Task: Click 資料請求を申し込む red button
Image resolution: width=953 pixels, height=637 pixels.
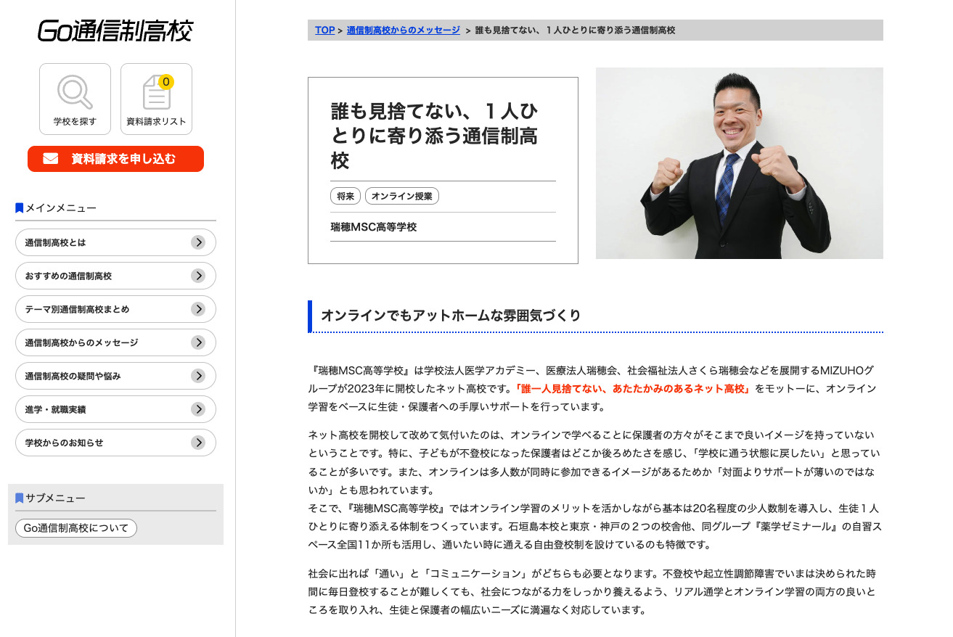Action: click(x=115, y=159)
